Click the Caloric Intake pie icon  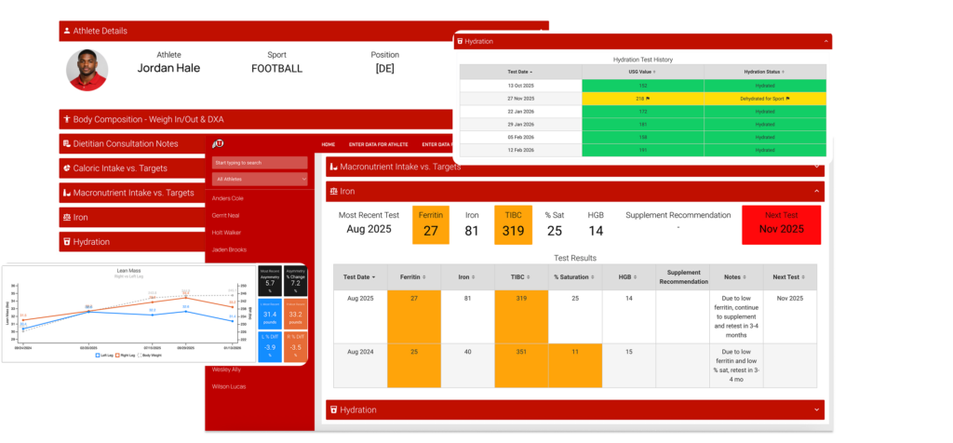point(66,168)
